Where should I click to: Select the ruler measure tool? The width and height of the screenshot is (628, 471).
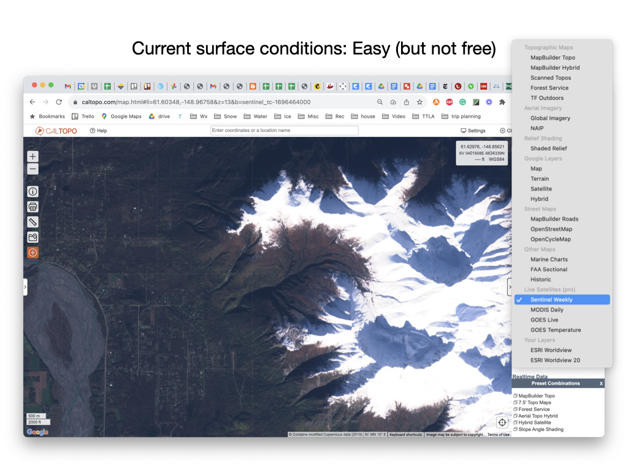(x=33, y=222)
